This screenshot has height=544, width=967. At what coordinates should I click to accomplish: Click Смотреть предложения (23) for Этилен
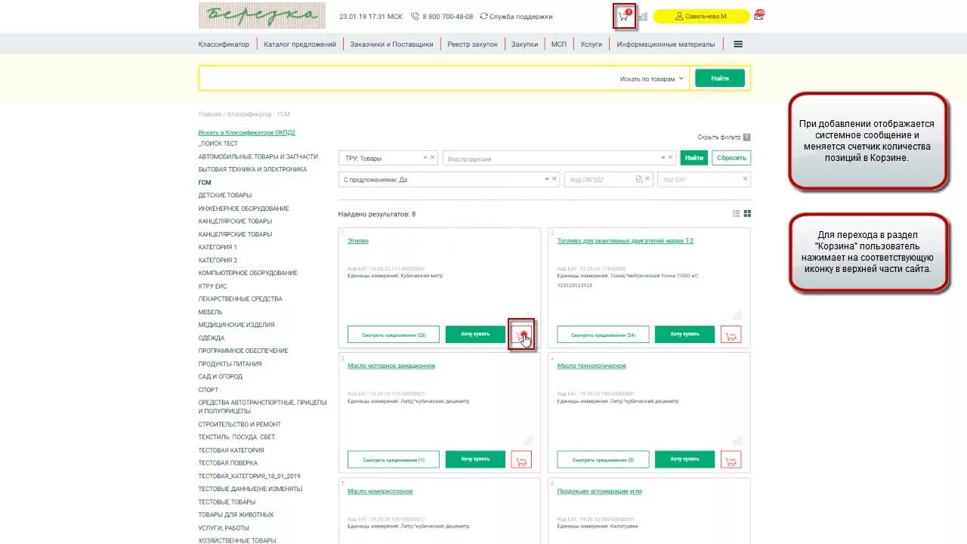[x=394, y=334]
